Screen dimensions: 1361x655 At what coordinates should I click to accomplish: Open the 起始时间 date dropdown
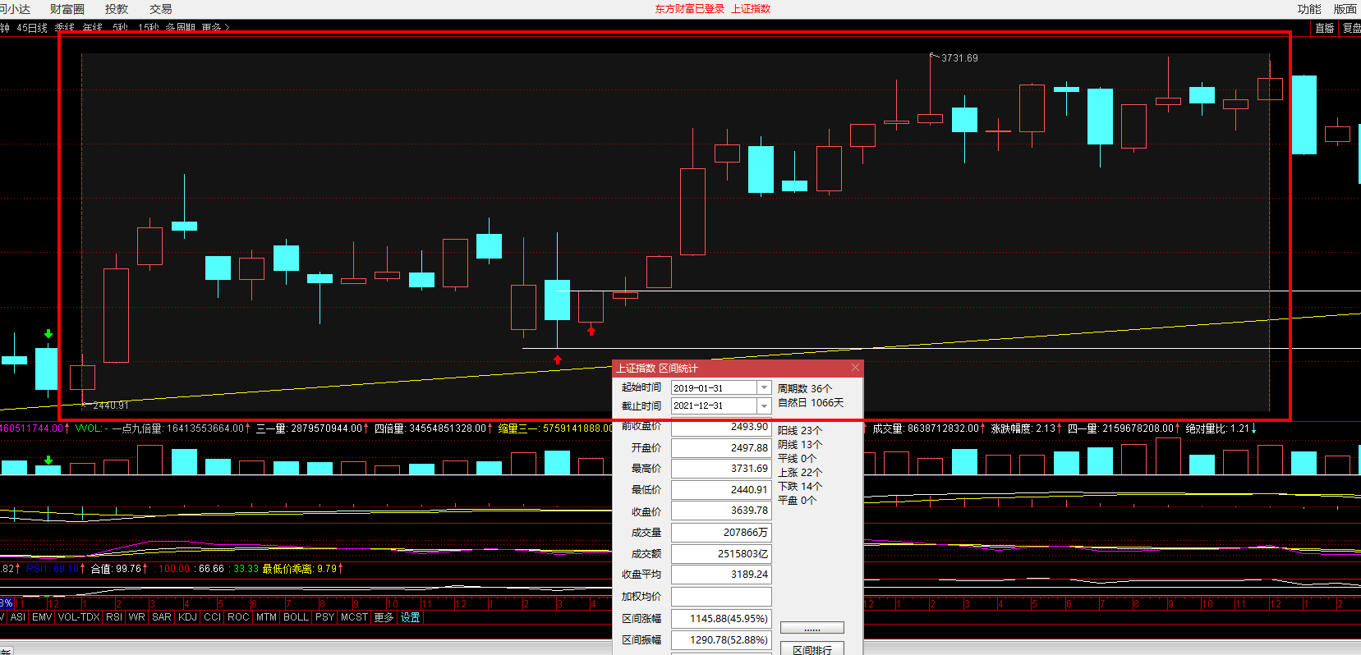click(764, 387)
